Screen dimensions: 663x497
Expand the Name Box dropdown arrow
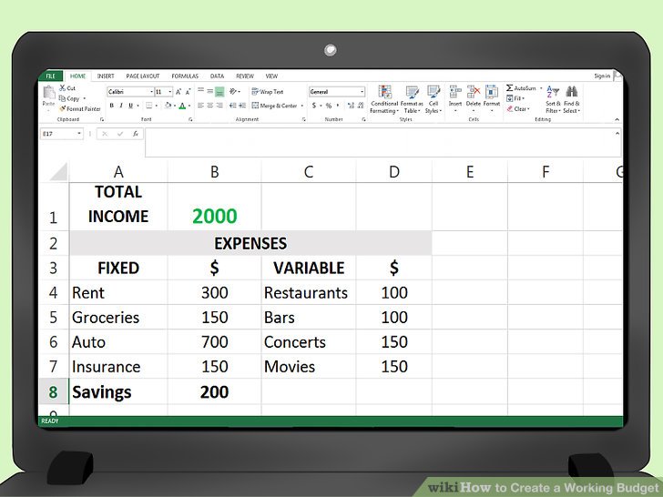(79, 134)
